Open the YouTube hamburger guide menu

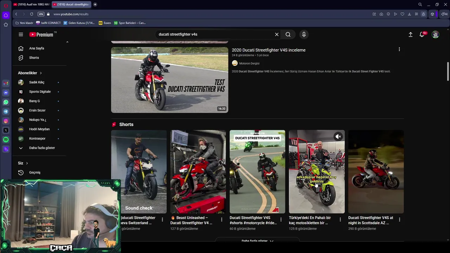pyautogui.click(x=21, y=34)
